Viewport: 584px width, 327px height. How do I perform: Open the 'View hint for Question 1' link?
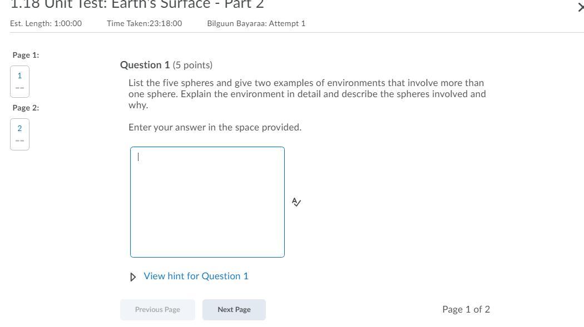pyautogui.click(x=196, y=276)
